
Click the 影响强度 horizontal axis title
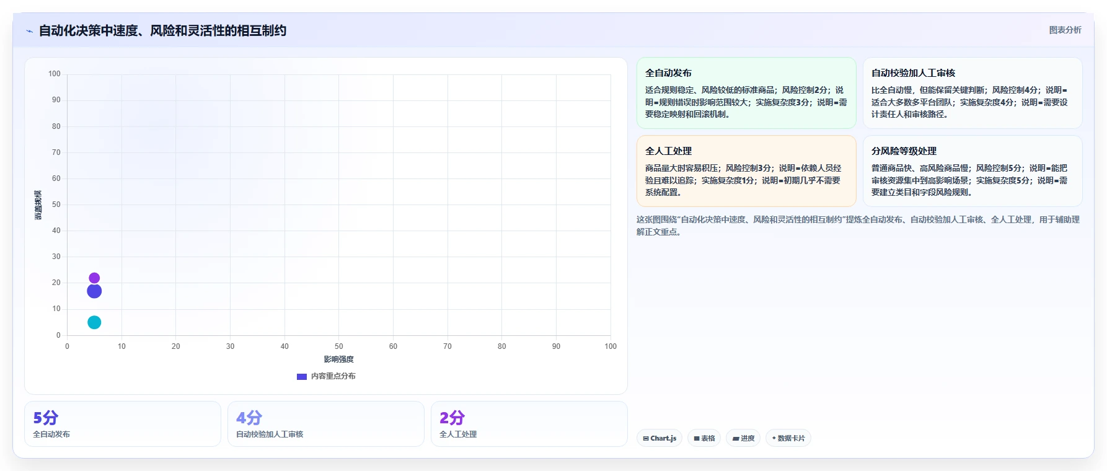(x=338, y=359)
